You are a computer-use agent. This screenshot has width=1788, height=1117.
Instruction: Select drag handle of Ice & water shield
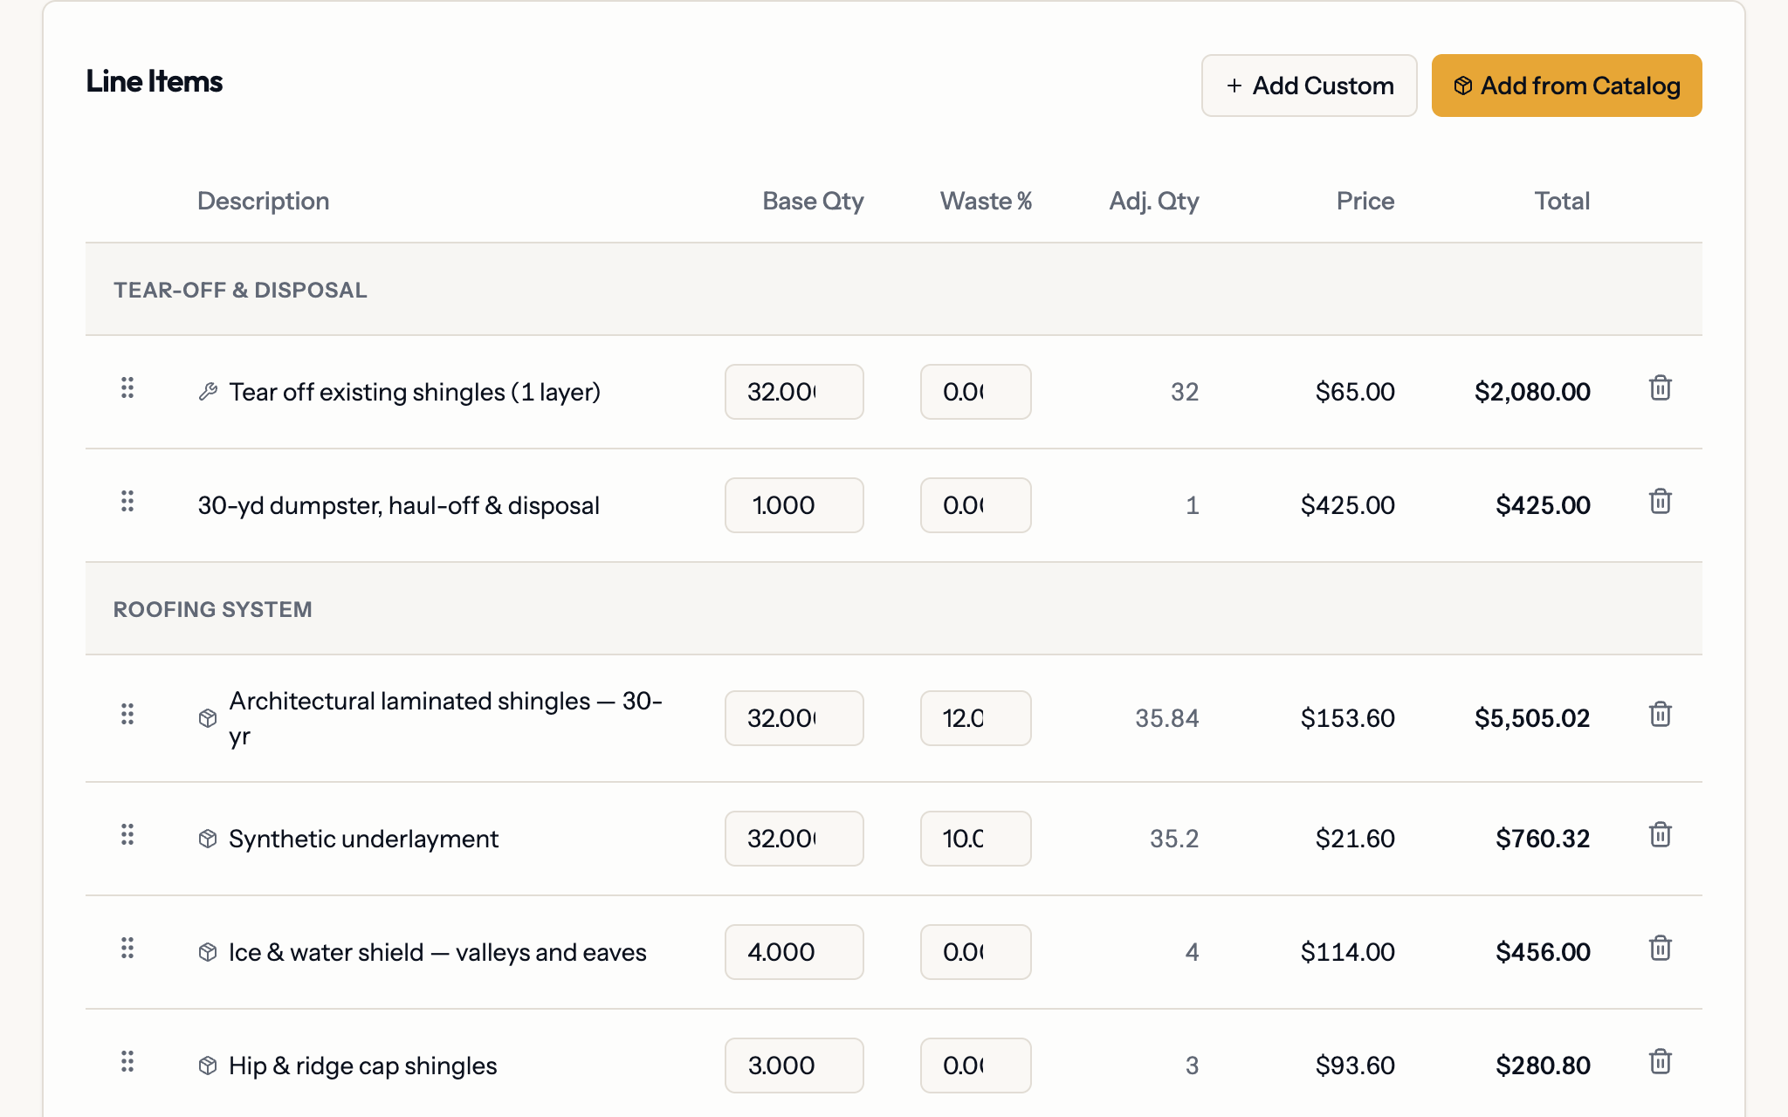[127, 949]
